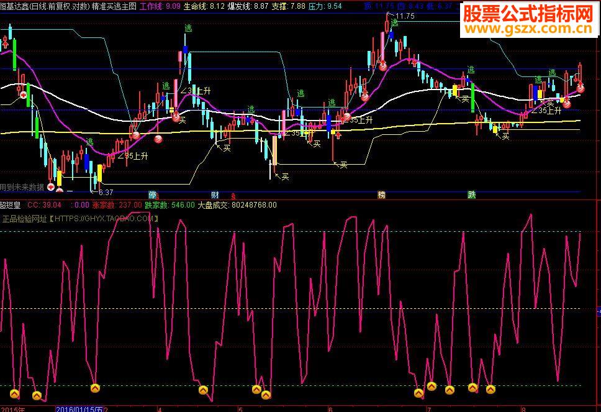Click the 超短皇 sub-indicator name

(x=11, y=205)
